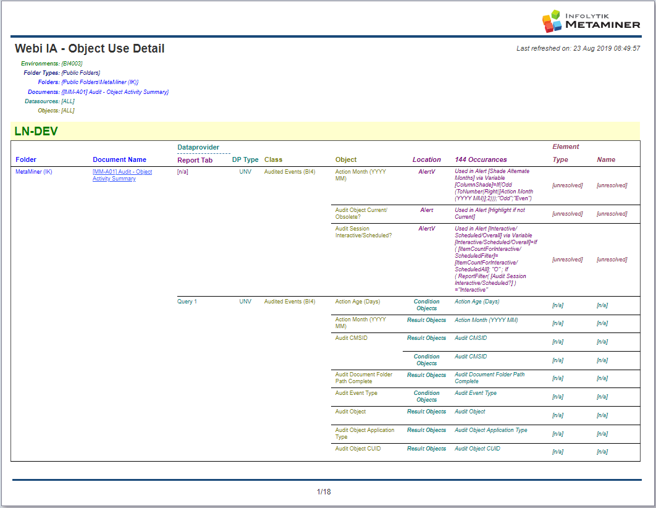The width and height of the screenshot is (656, 508).
Task: Click Result Objects in the Action Month row
Action: 427,320
